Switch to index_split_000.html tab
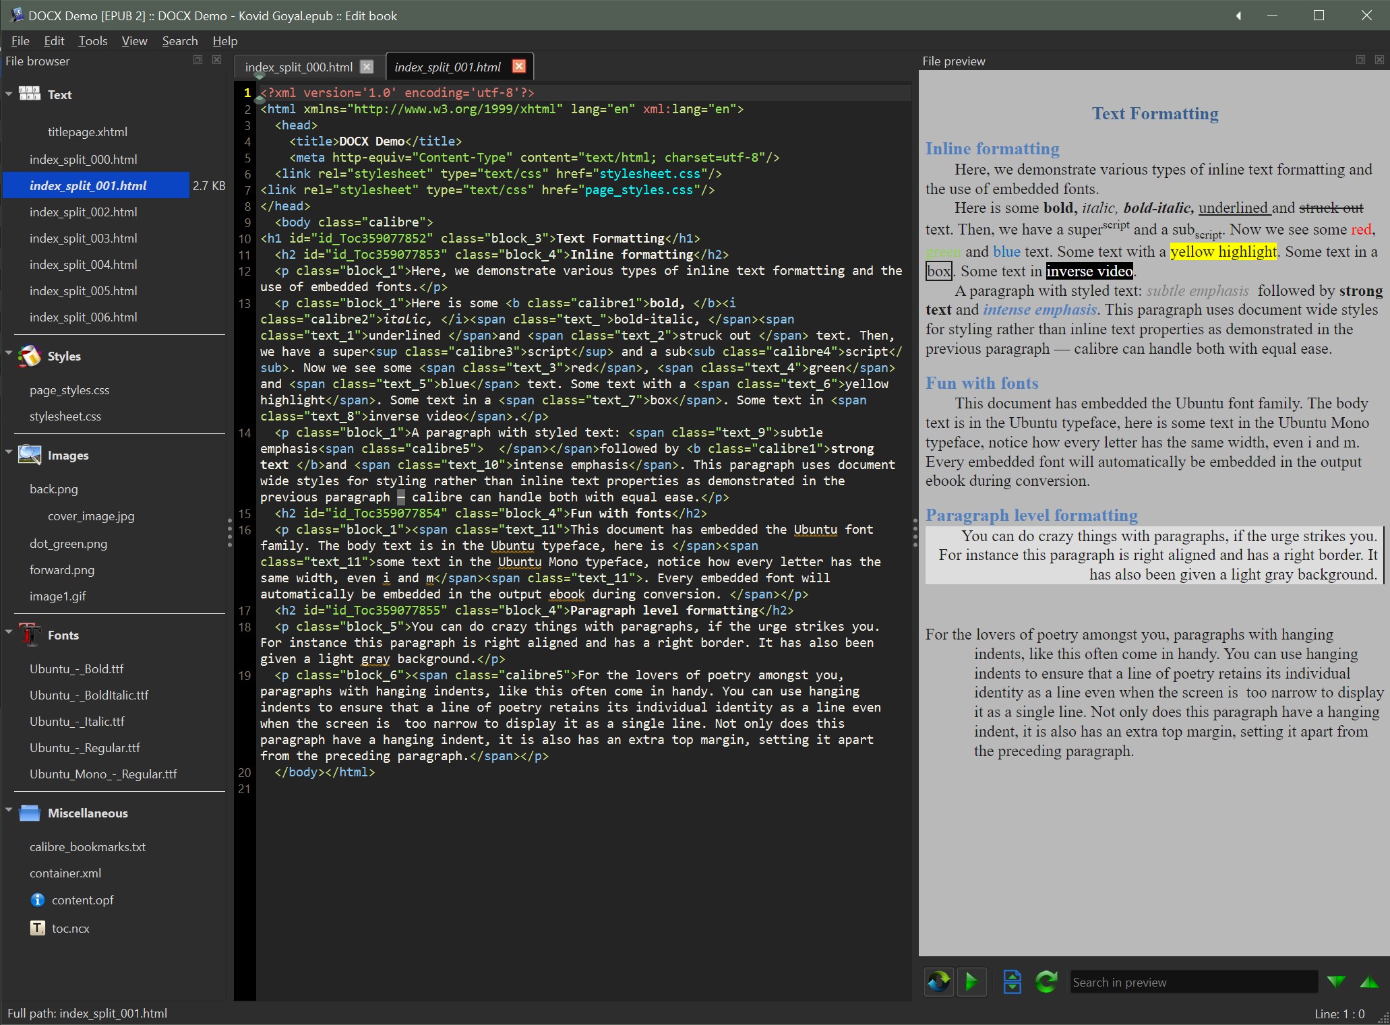1390x1025 pixels. (x=299, y=67)
